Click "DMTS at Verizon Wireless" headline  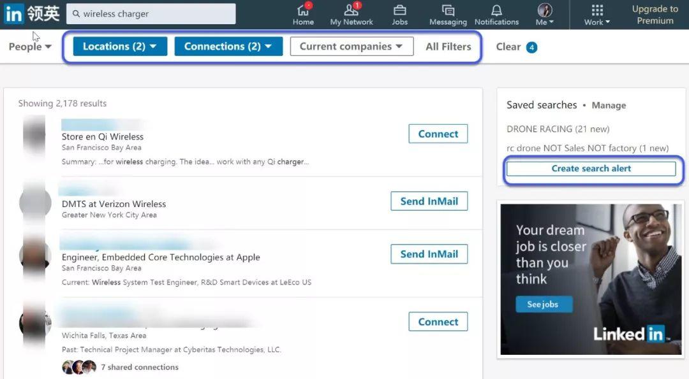114,204
